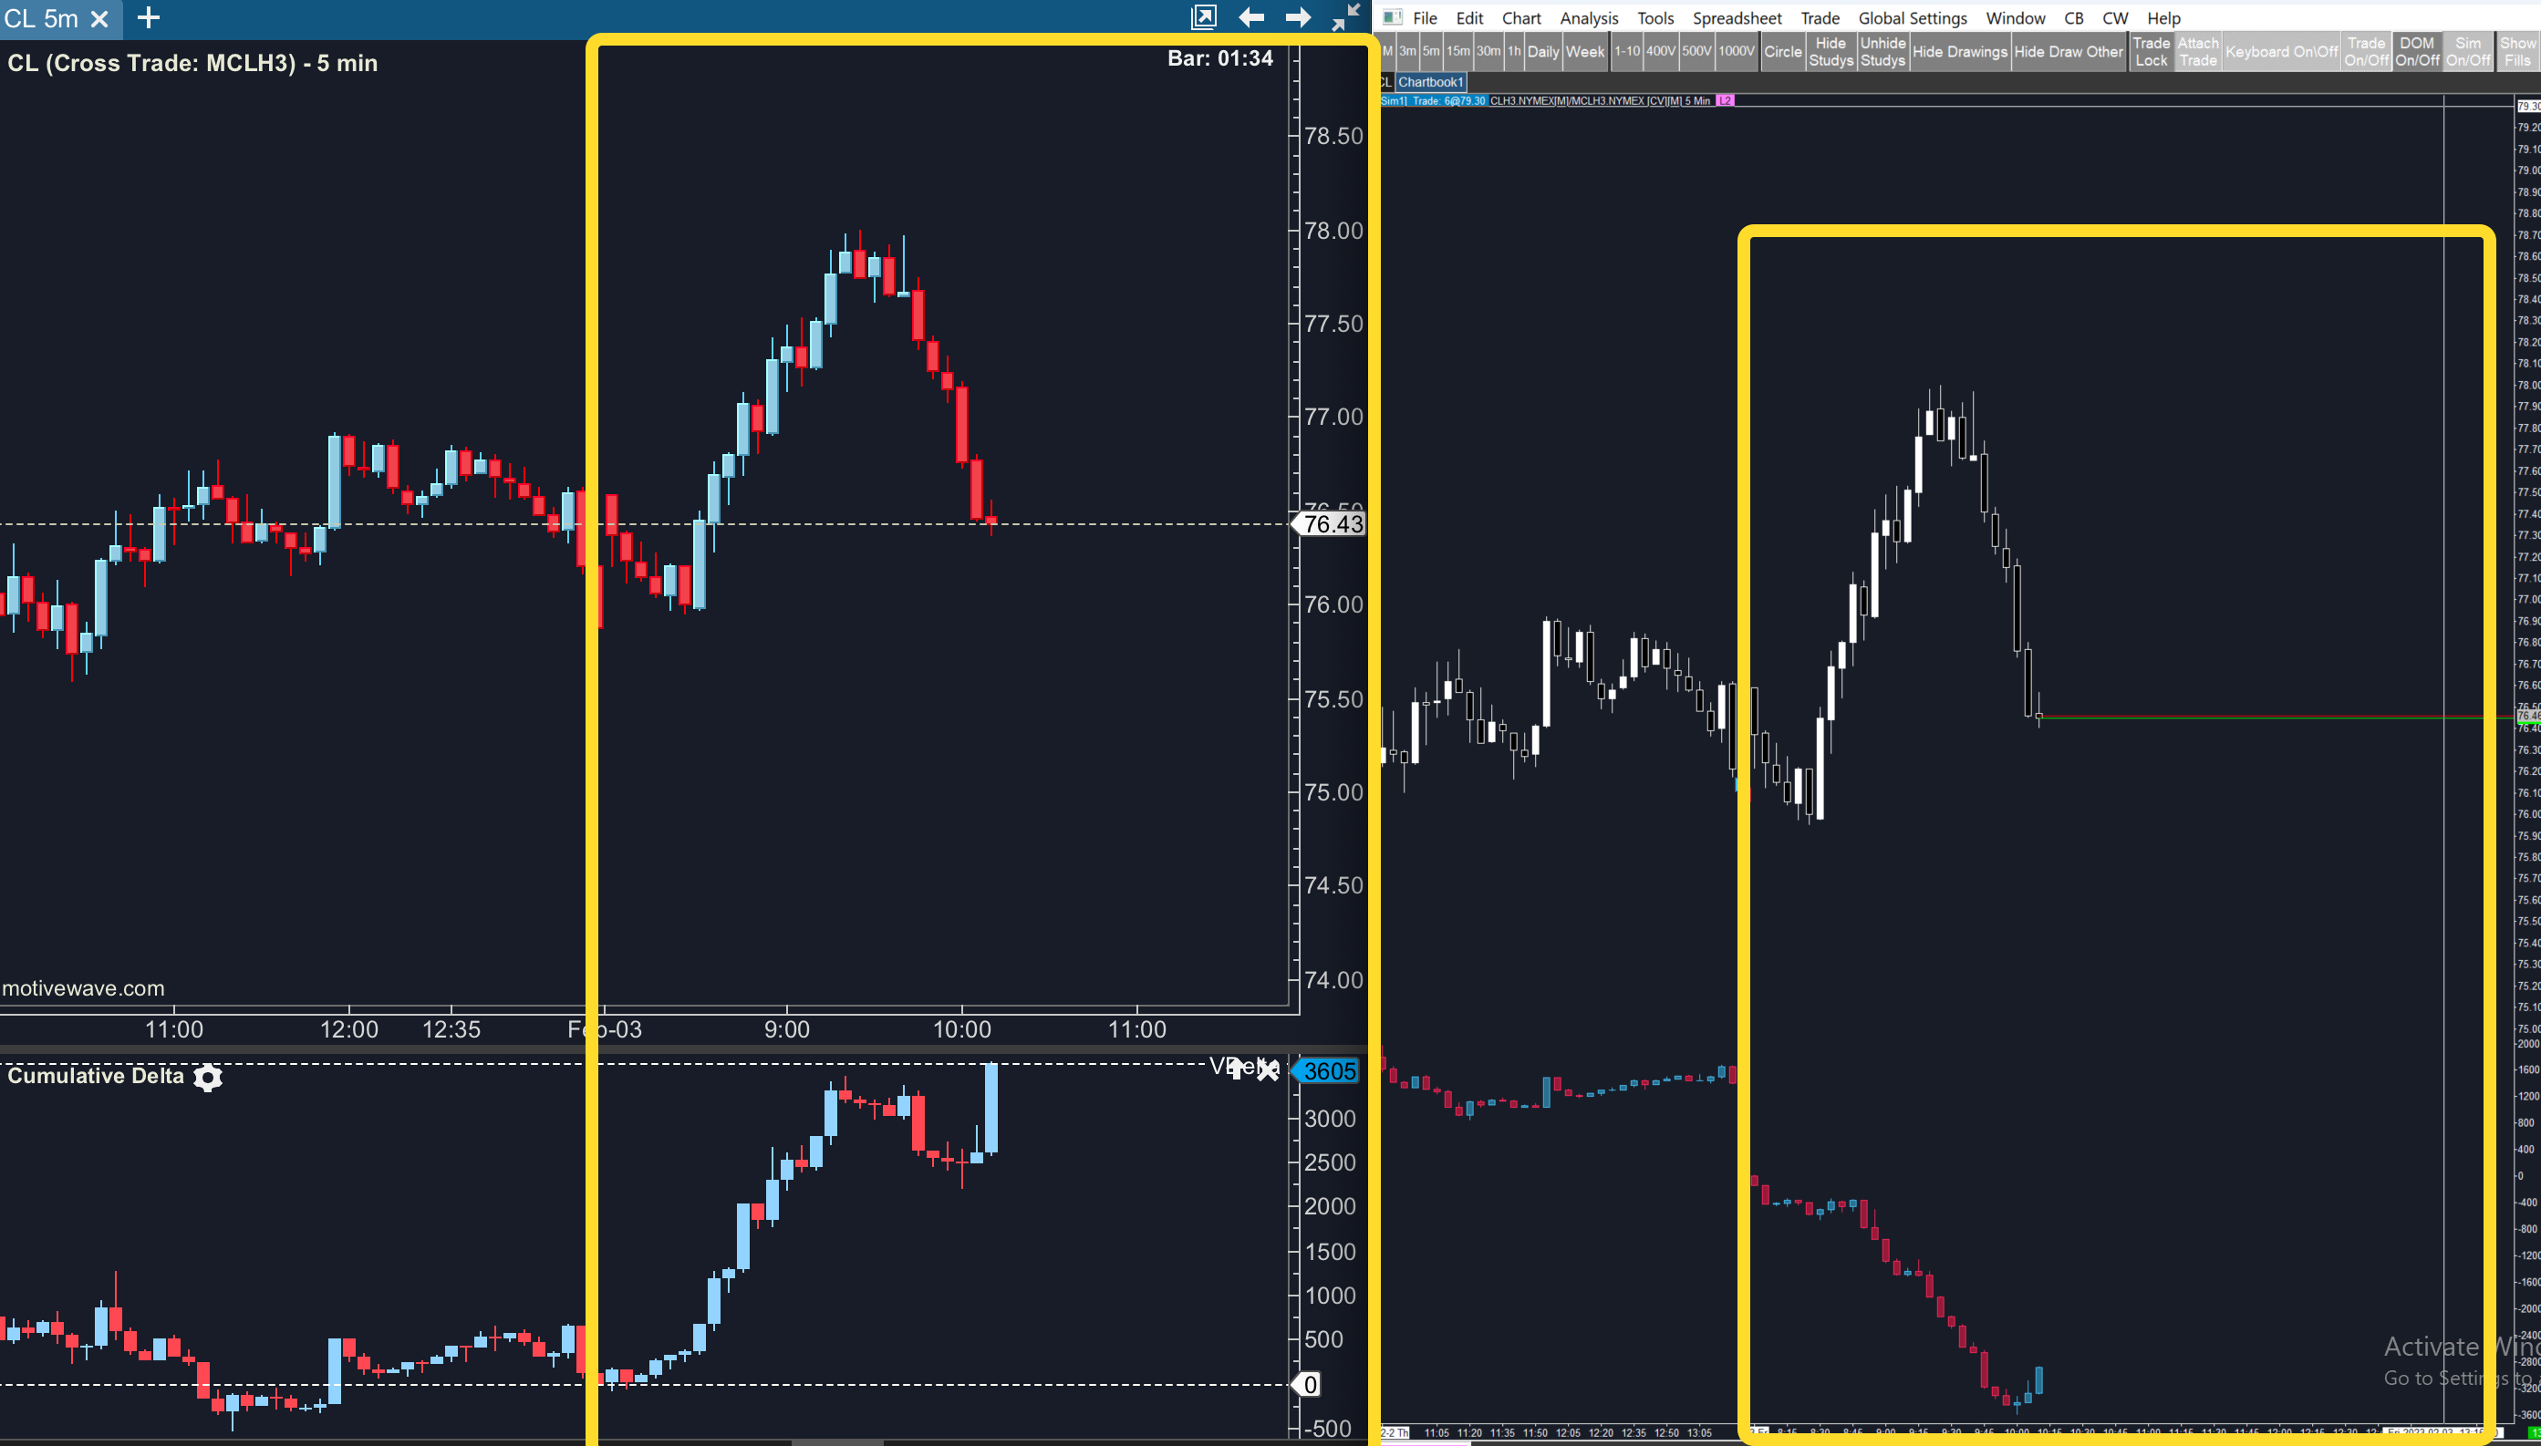Open the Chart menu
2541x1446 pixels.
[1520, 18]
